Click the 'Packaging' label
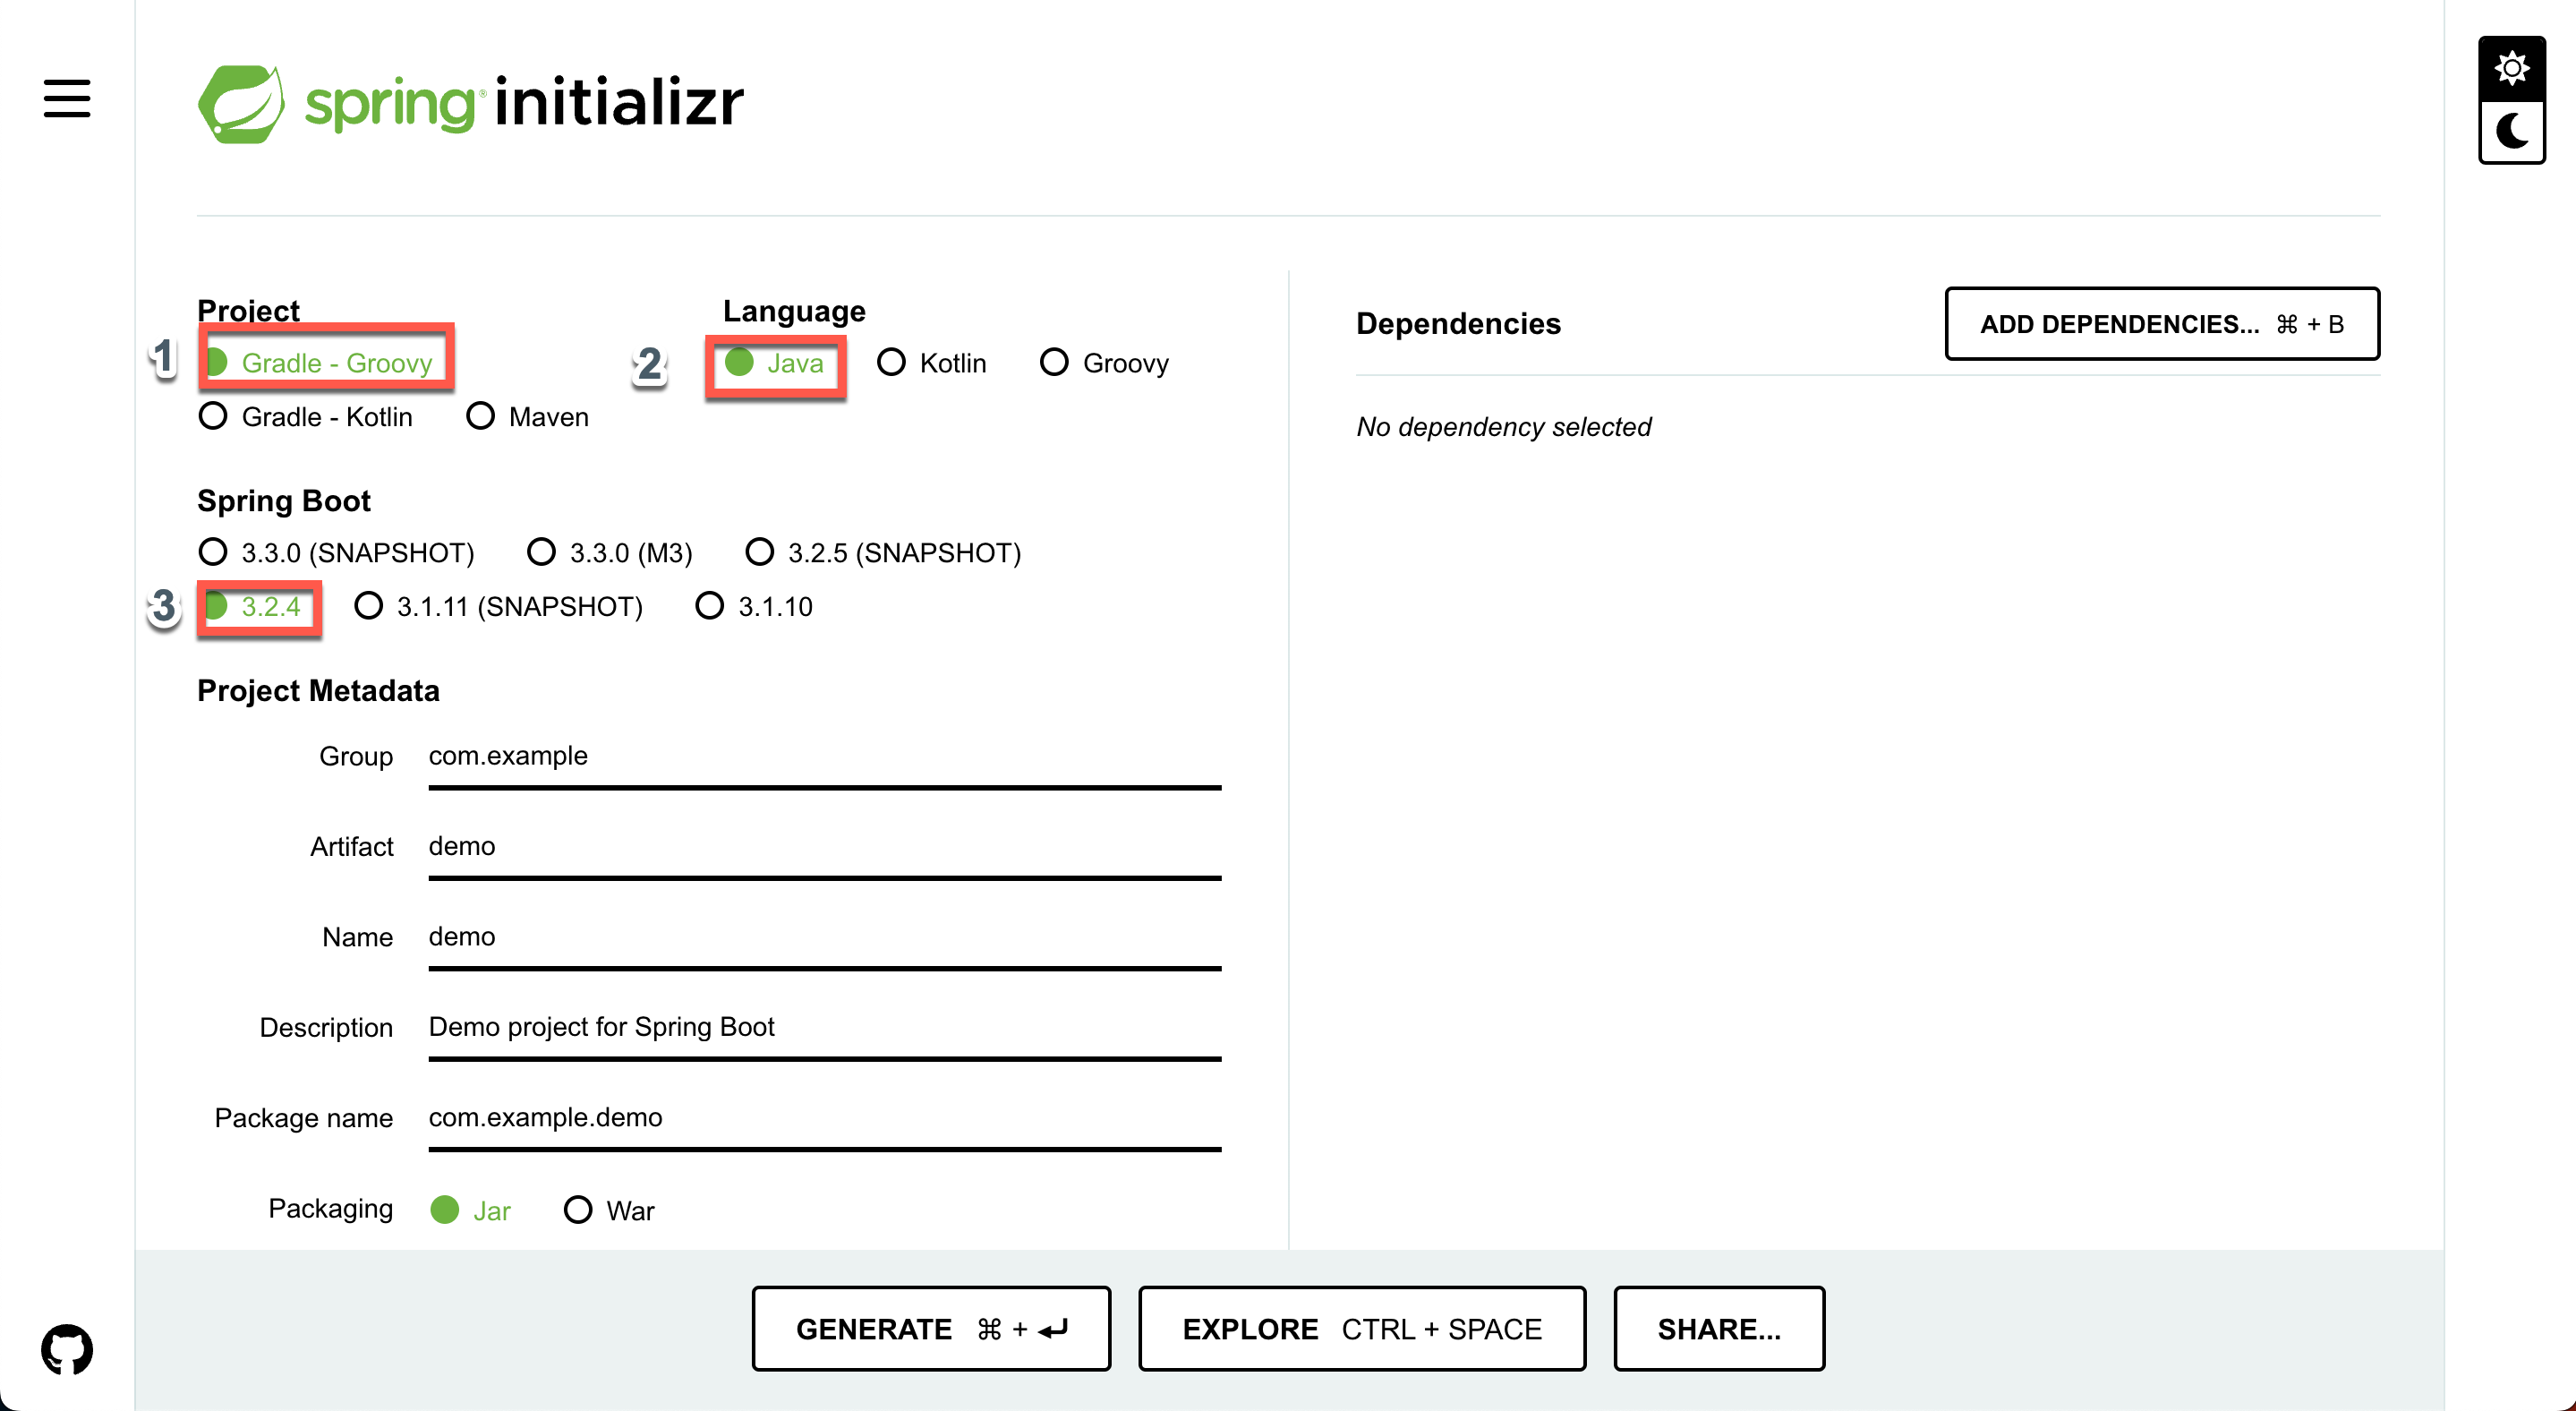This screenshot has height=1411, width=2576. [x=330, y=1209]
